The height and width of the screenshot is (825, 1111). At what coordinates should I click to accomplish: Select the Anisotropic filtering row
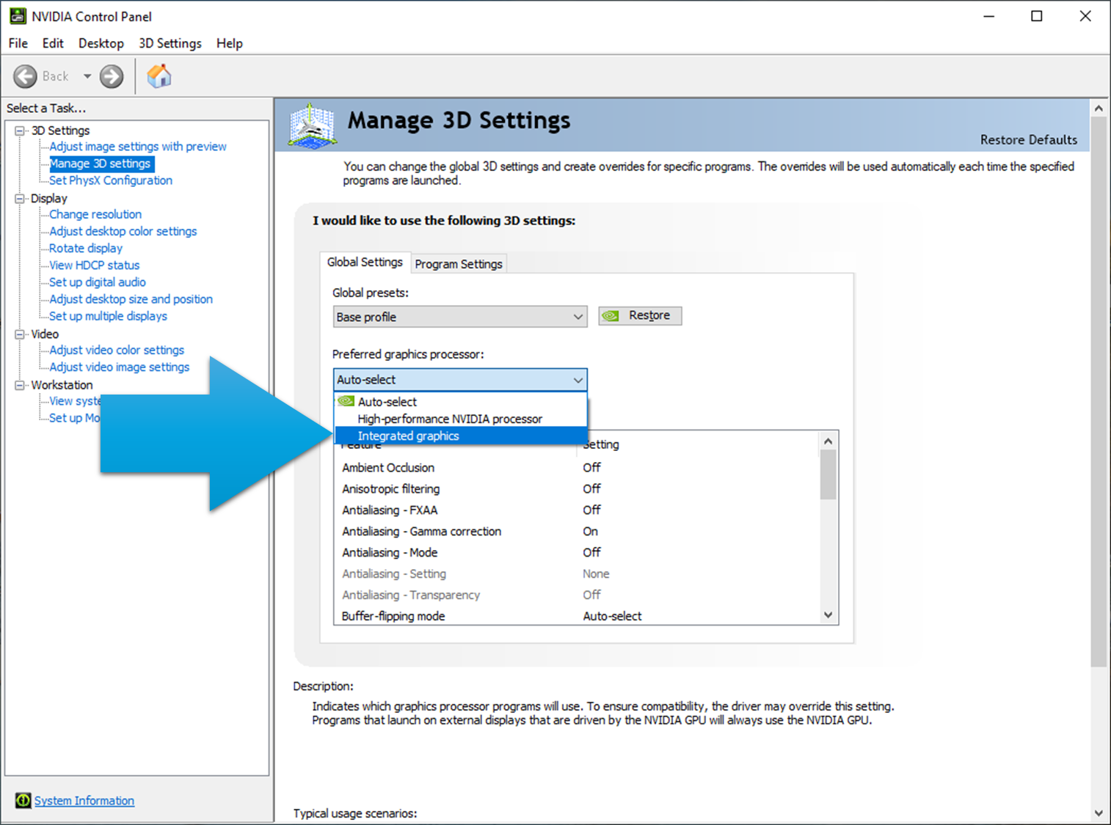[577, 488]
